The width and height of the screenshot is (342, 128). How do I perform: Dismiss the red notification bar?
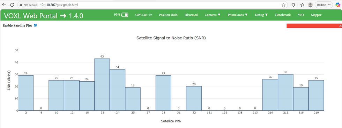(341, 26)
